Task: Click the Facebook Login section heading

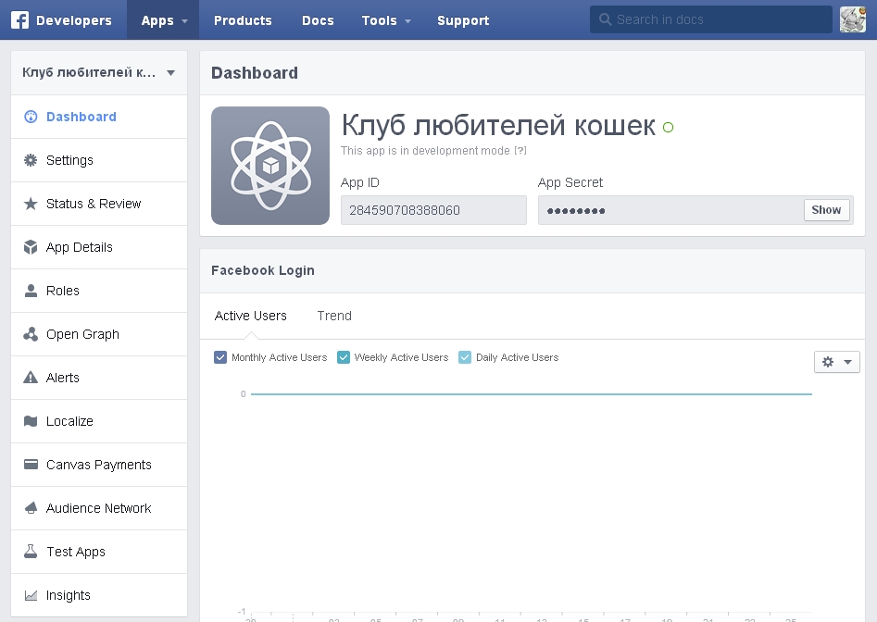Action: 263,270
